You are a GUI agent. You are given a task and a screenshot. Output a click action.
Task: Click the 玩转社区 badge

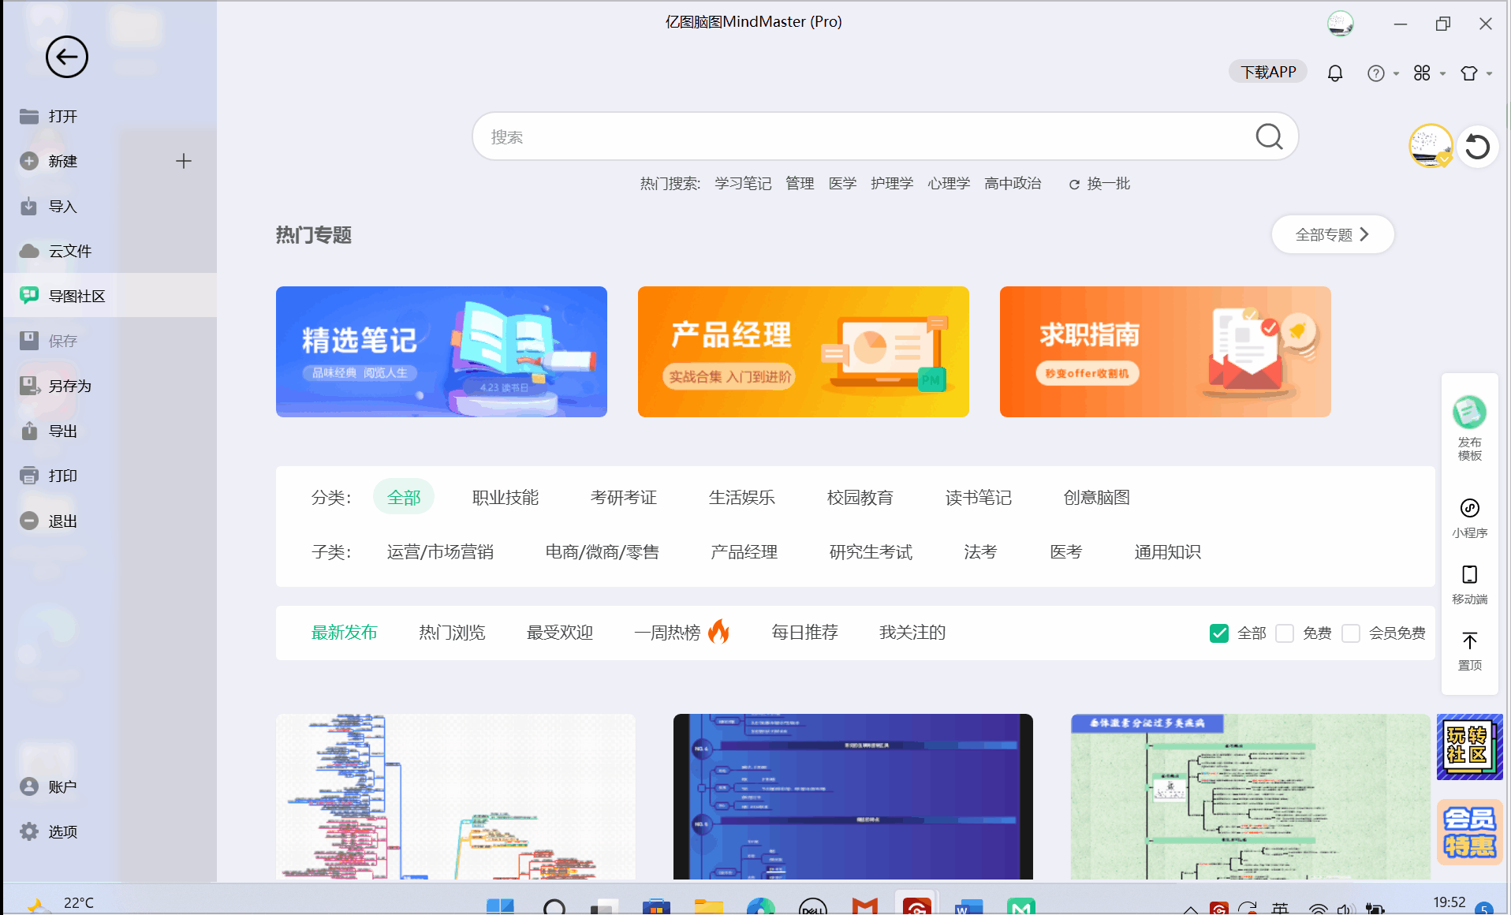[1470, 746]
